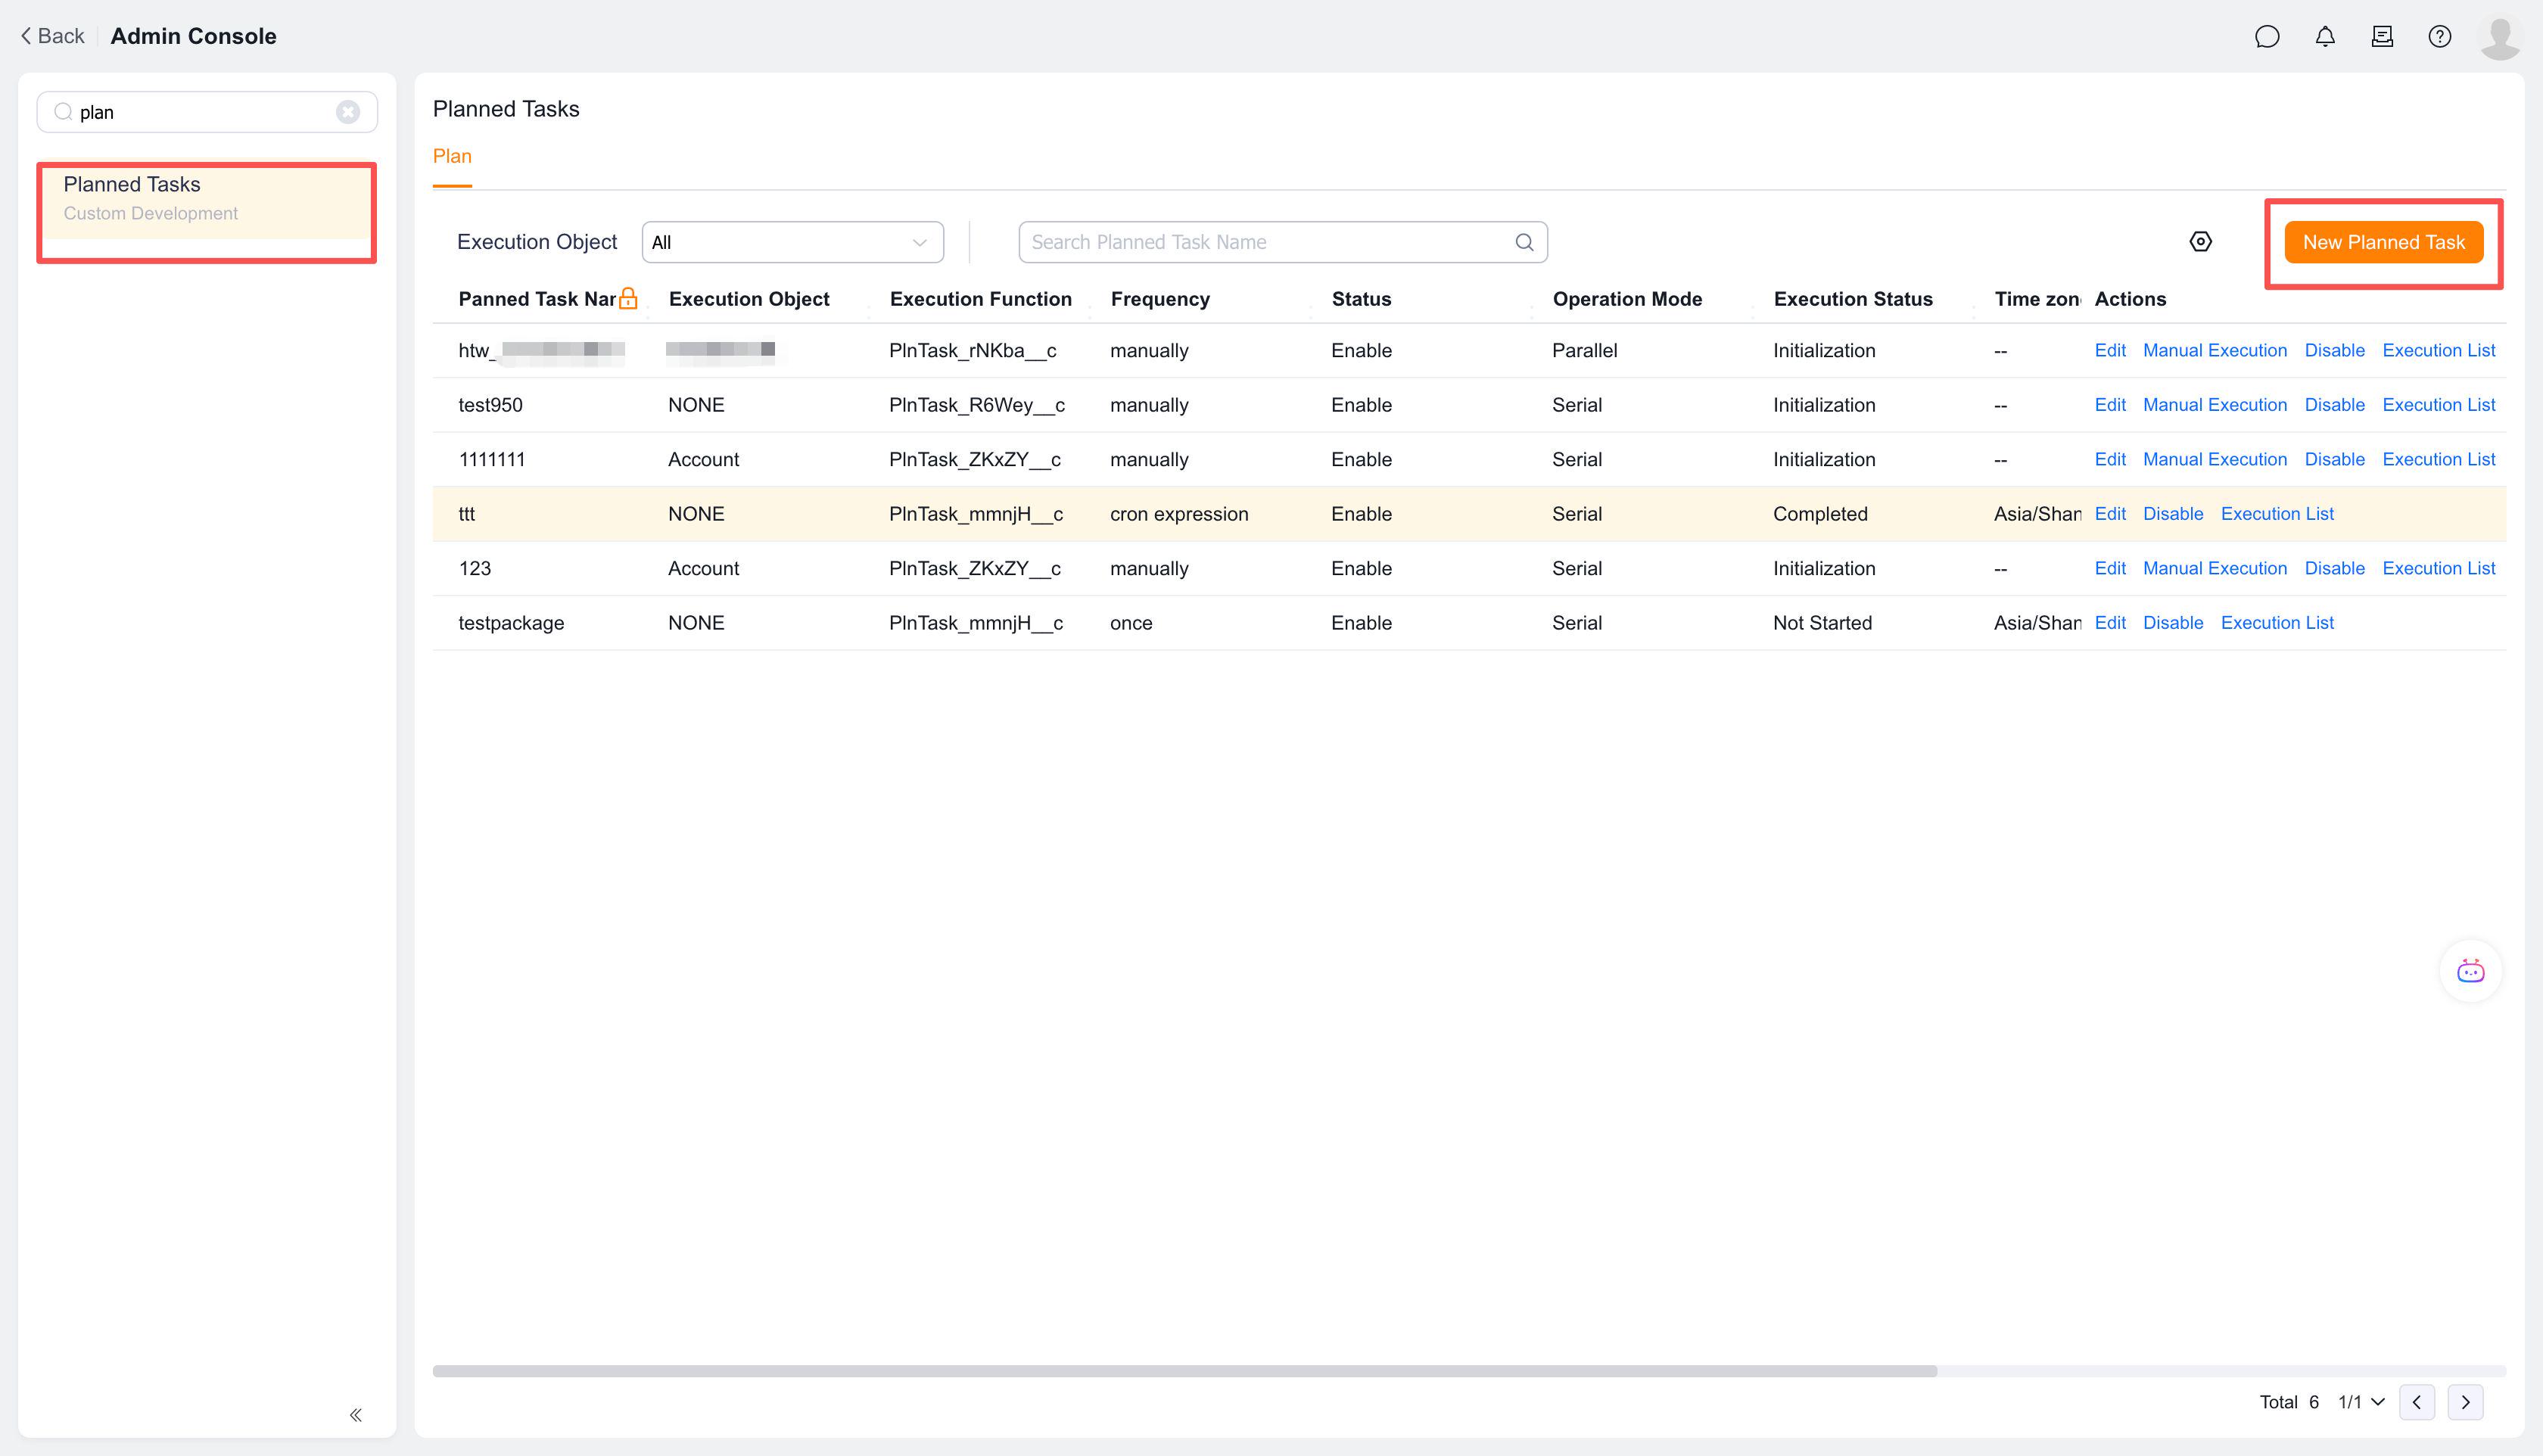Screen dimensions: 2543x1456
Task: Focus the Search Planned Task Name field
Action: point(1283,242)
